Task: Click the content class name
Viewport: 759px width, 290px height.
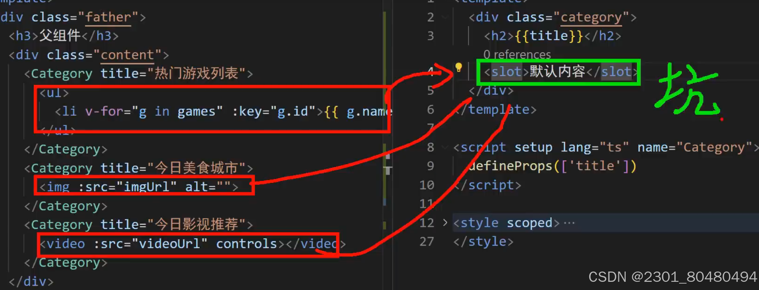Action: pyautogui.click(x=127, y=55)
